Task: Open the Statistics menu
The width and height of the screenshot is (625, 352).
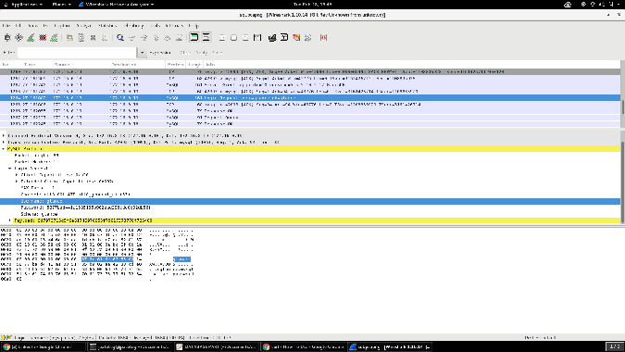Action: coord(106,26)
